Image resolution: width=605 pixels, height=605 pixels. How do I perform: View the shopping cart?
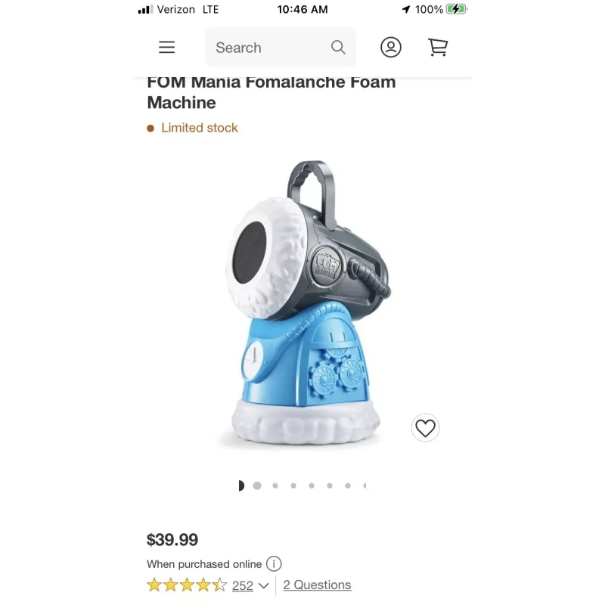(438, 48)
